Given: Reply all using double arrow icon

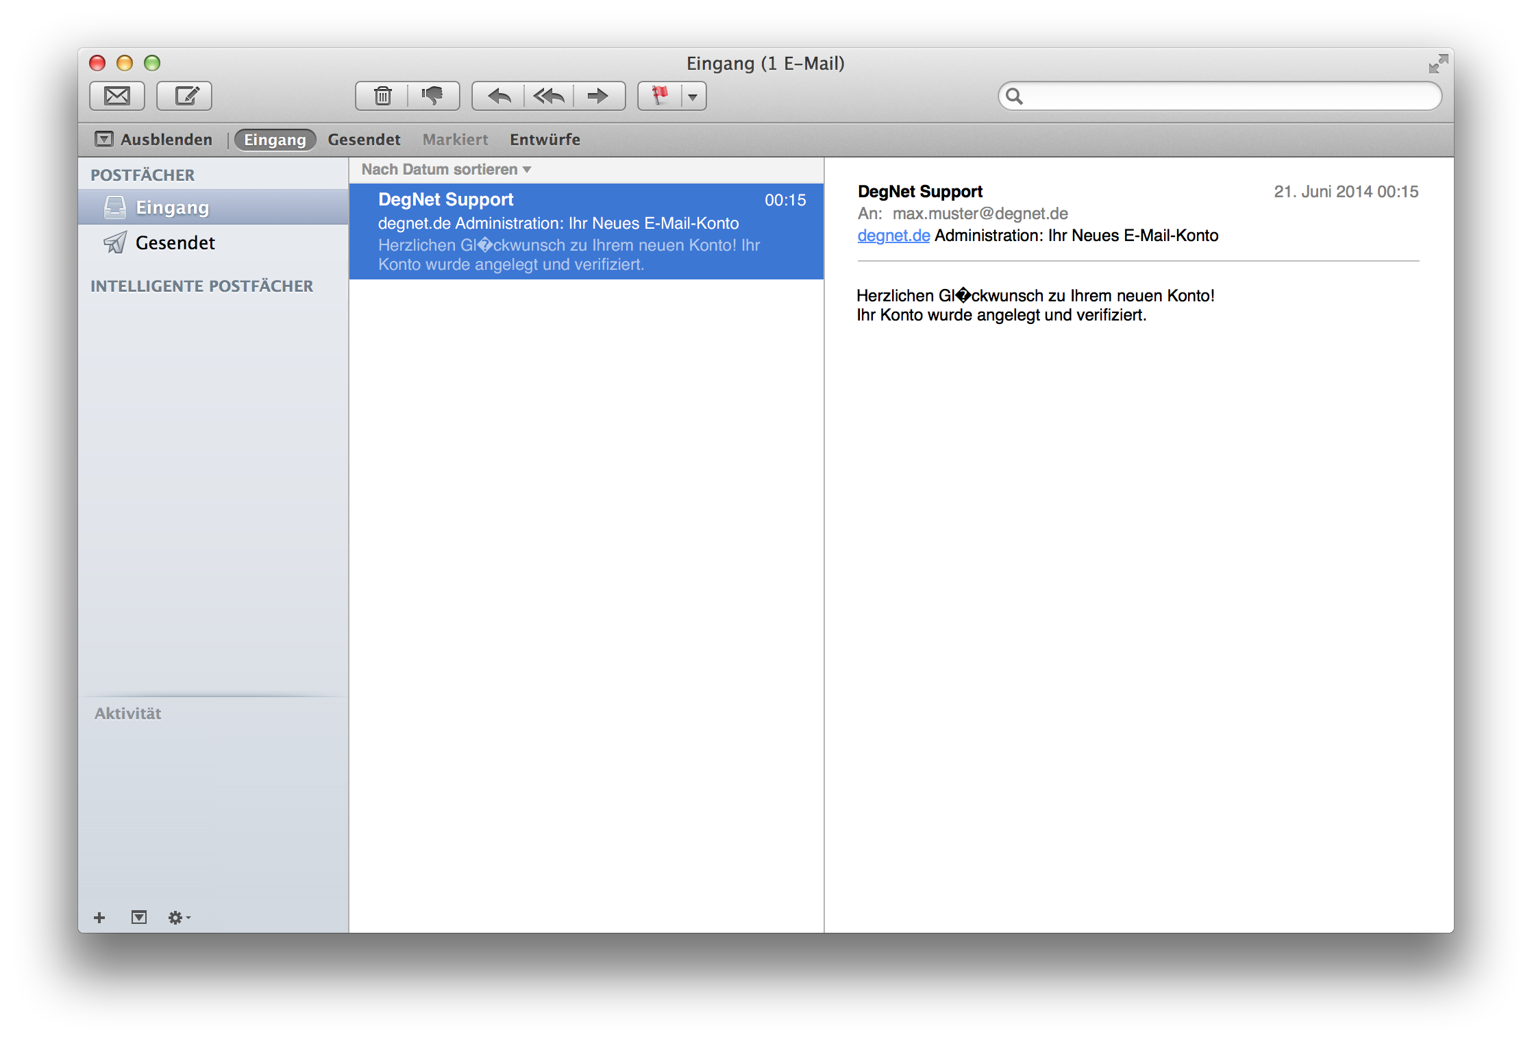Looking at the screenshot, I should [549, 96].
